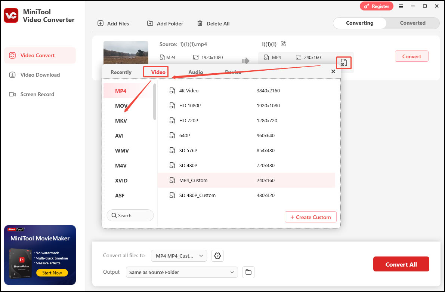This screenshot has height=292, width=445.
Task: Click the SD 576P preset icon
Action: 172,151
